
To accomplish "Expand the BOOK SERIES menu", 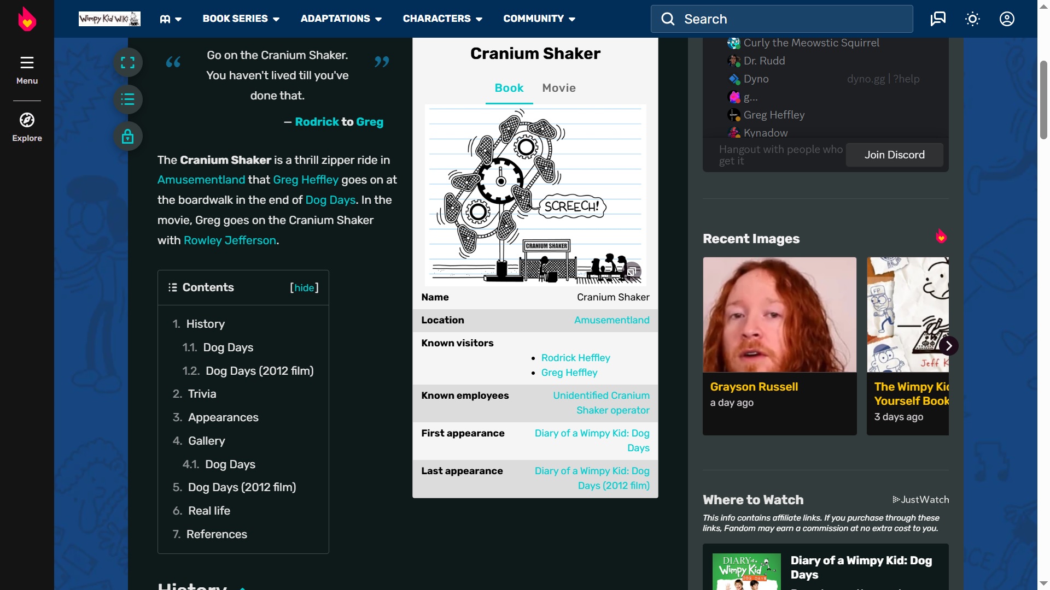I will click(x=241, y=19).
